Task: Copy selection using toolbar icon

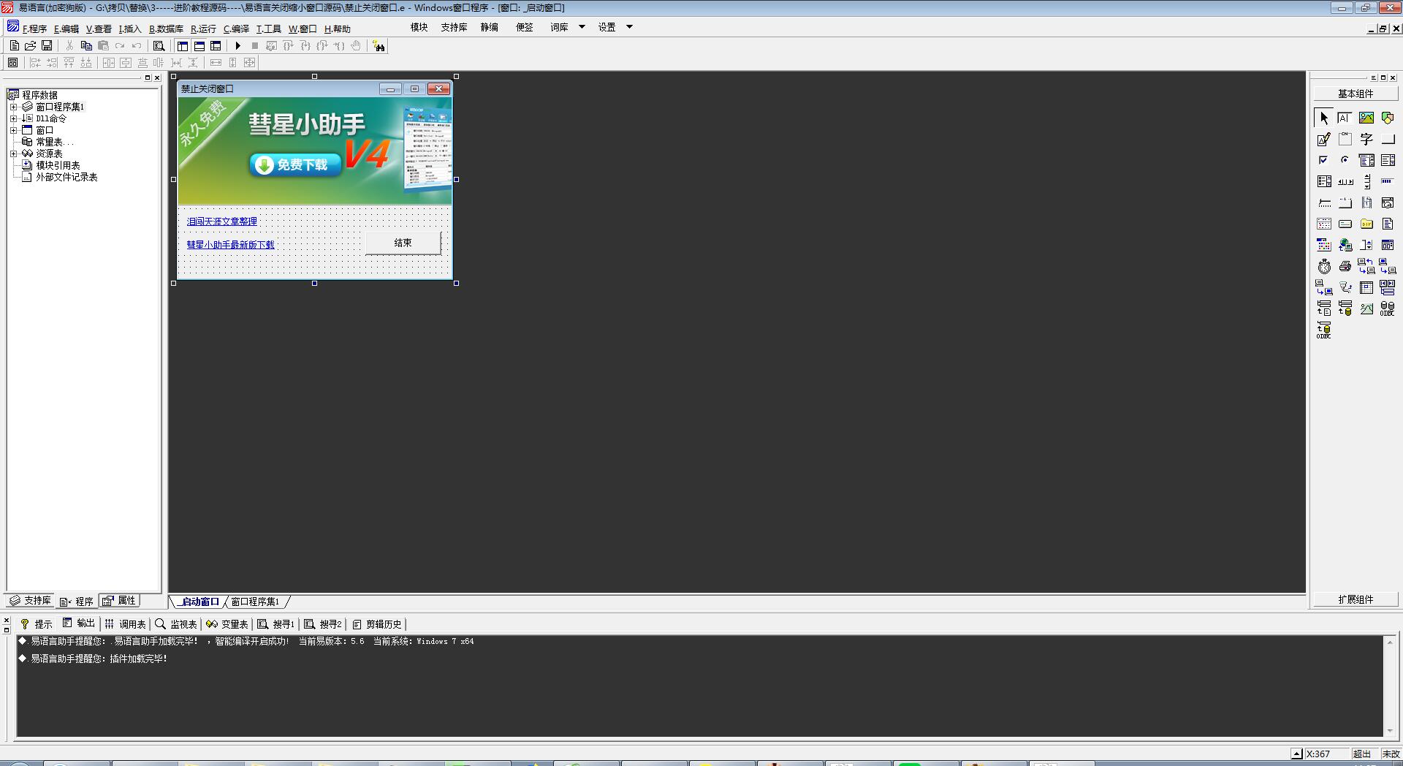Action: pos(86,45)
